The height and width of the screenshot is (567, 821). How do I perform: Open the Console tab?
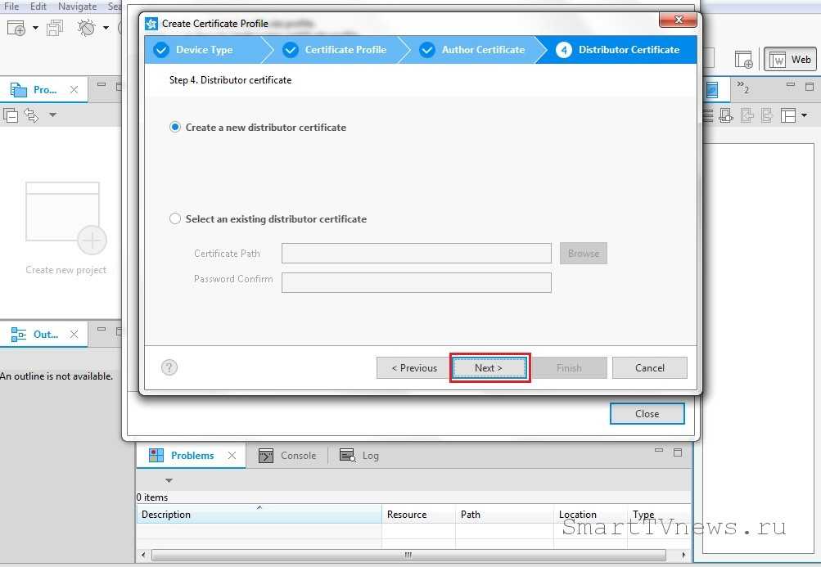[x=288, y=456]
